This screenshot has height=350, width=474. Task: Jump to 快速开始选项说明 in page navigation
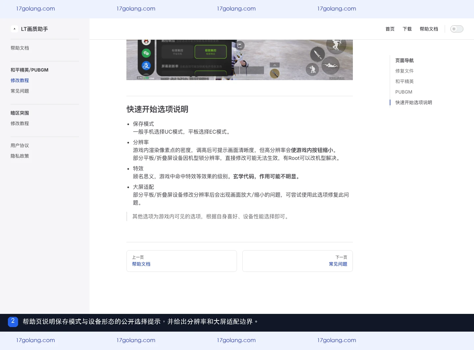pos(414,102)
